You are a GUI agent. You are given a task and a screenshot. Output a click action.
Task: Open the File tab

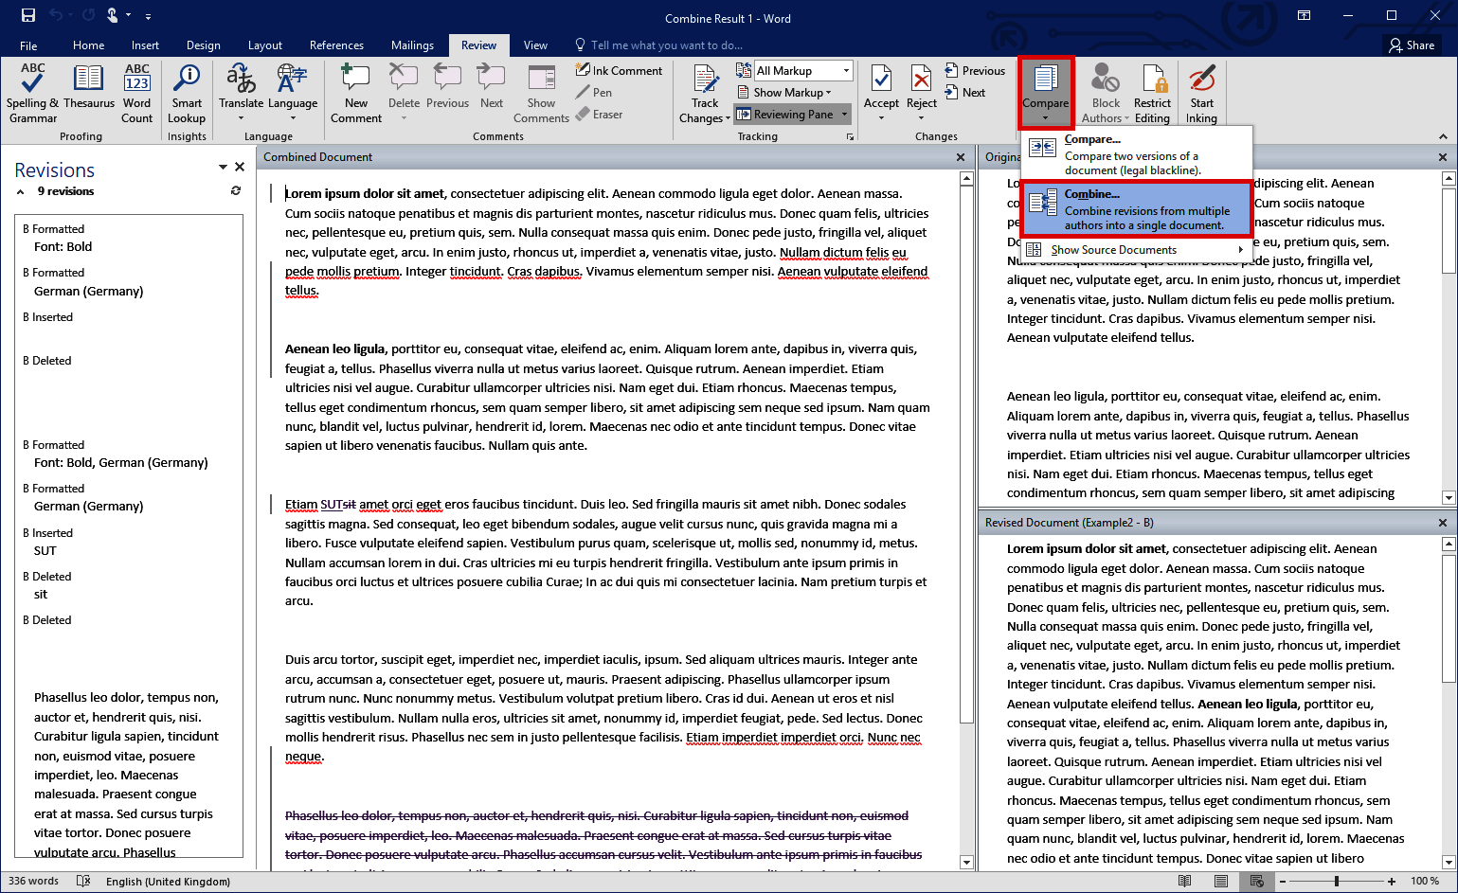[x=28, y=45]
